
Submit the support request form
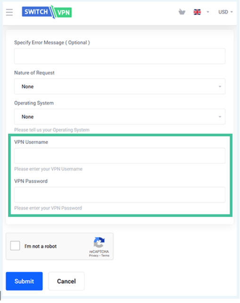24,281
